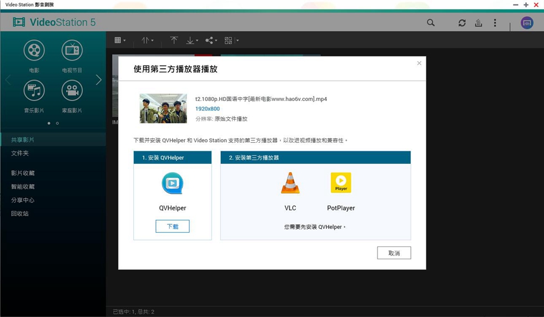The width and height of the screenshot is (544, 317).
Task: Maximize the Video Station window
Action: tap(526, 5)
